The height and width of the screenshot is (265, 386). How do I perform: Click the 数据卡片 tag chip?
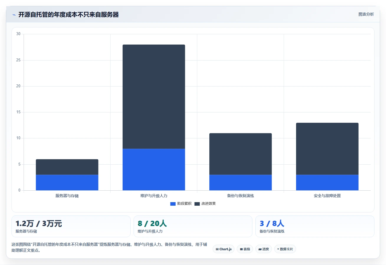[x=285, y=249]
